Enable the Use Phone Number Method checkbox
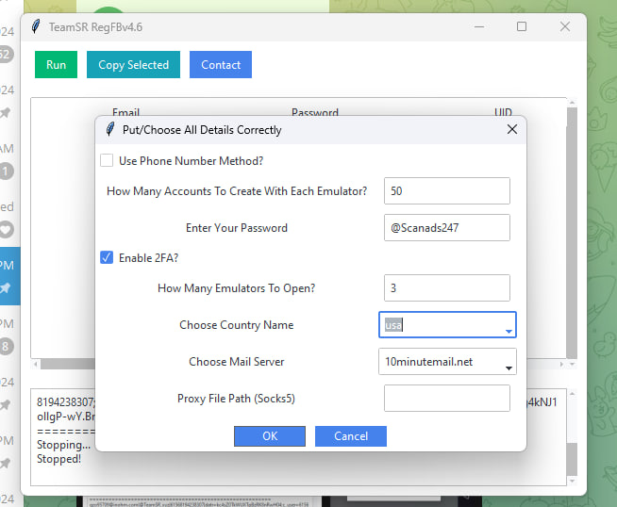 [108, 160]
